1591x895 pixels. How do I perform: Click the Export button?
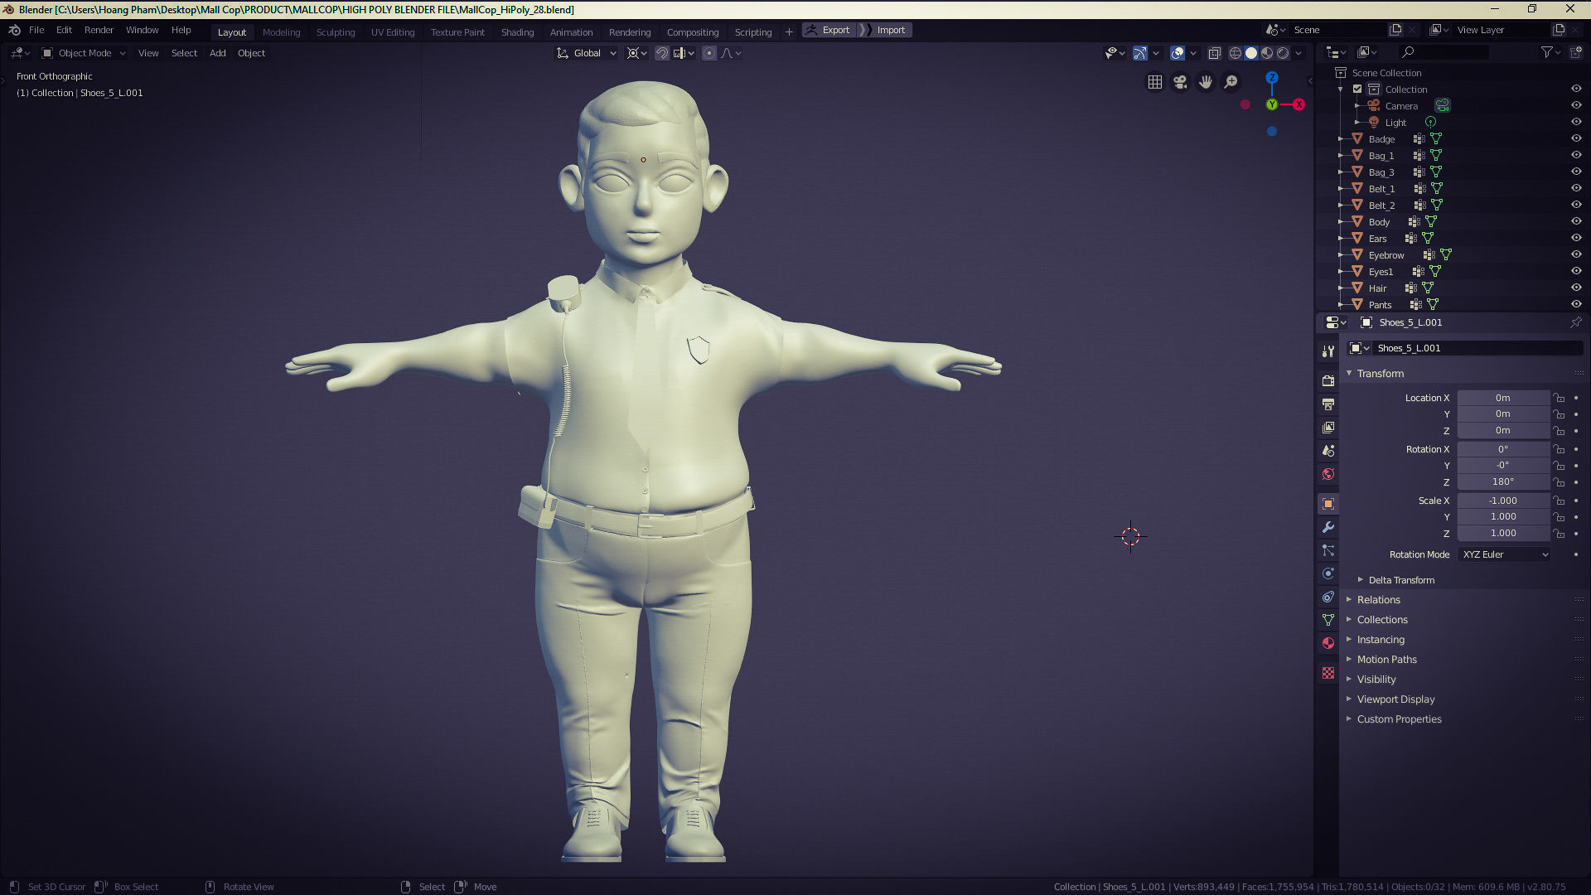pyautogui.click(x=829, y=30)
